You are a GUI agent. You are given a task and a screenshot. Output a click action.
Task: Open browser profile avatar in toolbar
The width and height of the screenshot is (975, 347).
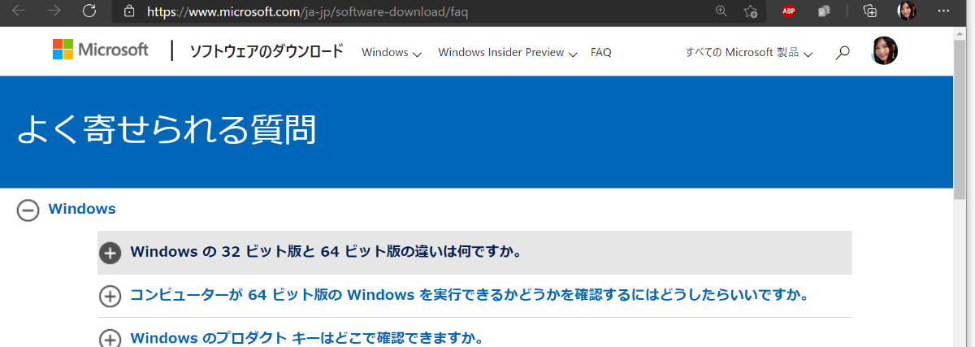(x=907, y=11)
